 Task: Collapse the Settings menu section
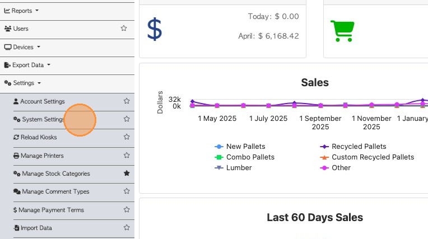tap(23, 83)
